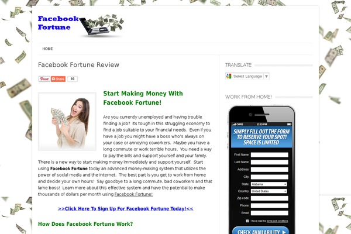This screenshot has height=234, width=351.
Task: Click the Google Translate icon
Action: tap(229, 76)
